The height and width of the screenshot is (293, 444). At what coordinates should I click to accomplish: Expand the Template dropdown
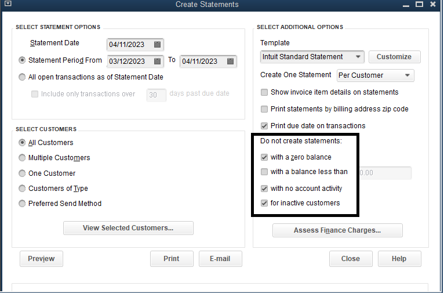tap(358, 57)
